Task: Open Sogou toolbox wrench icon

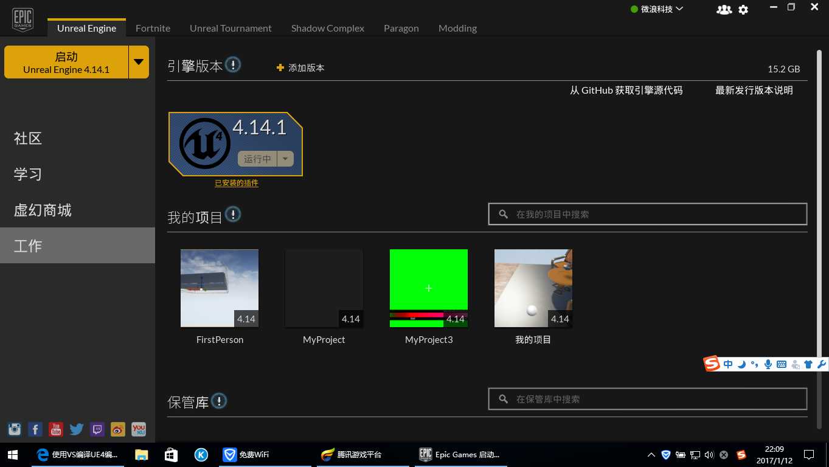Action: [822, 364]
